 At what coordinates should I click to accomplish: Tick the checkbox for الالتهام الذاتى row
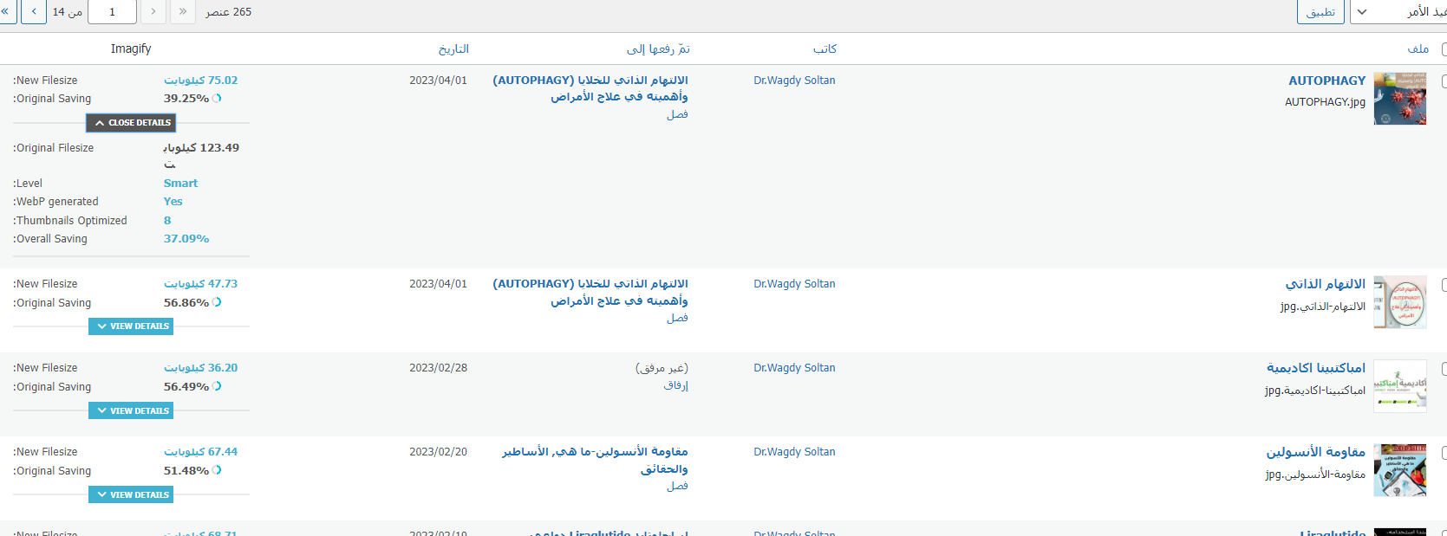coord(1443,285)
